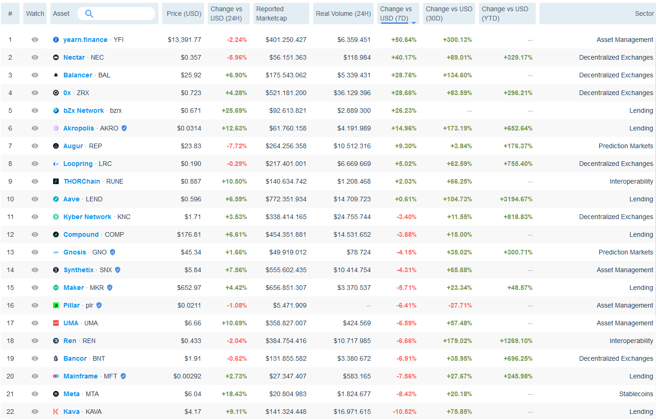Toggle the watch eye for yearn.finance
The height and width of the screenshot is (419, 656).
[35, 40]
